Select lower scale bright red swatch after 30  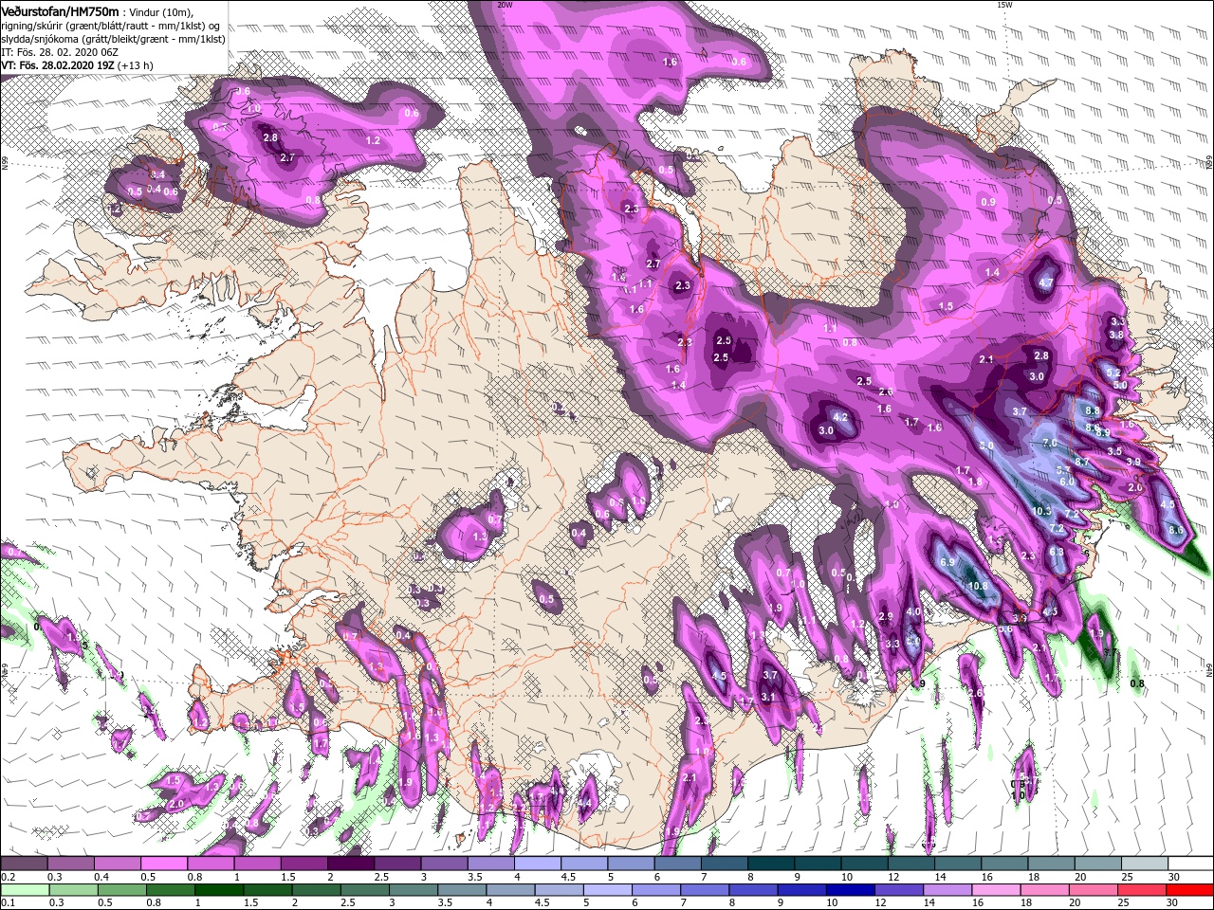(1188, 890)
